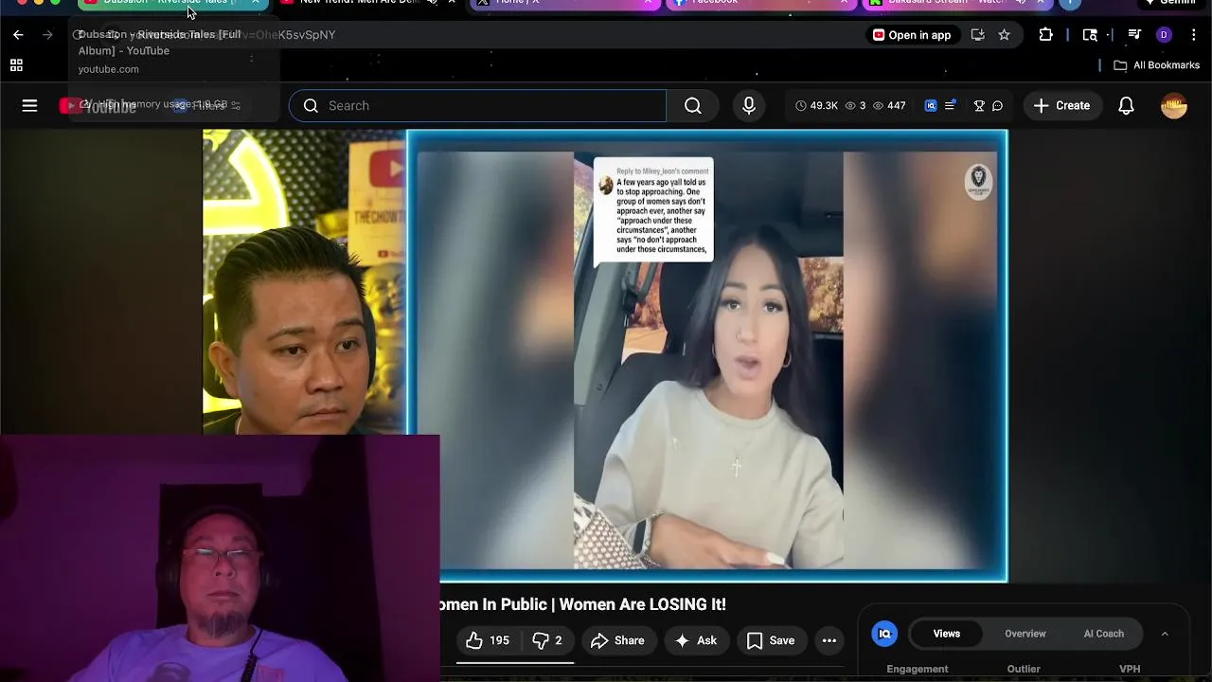Open YouTube notifications bell
Screen dimensions: 1212x682
point(1126,105)
